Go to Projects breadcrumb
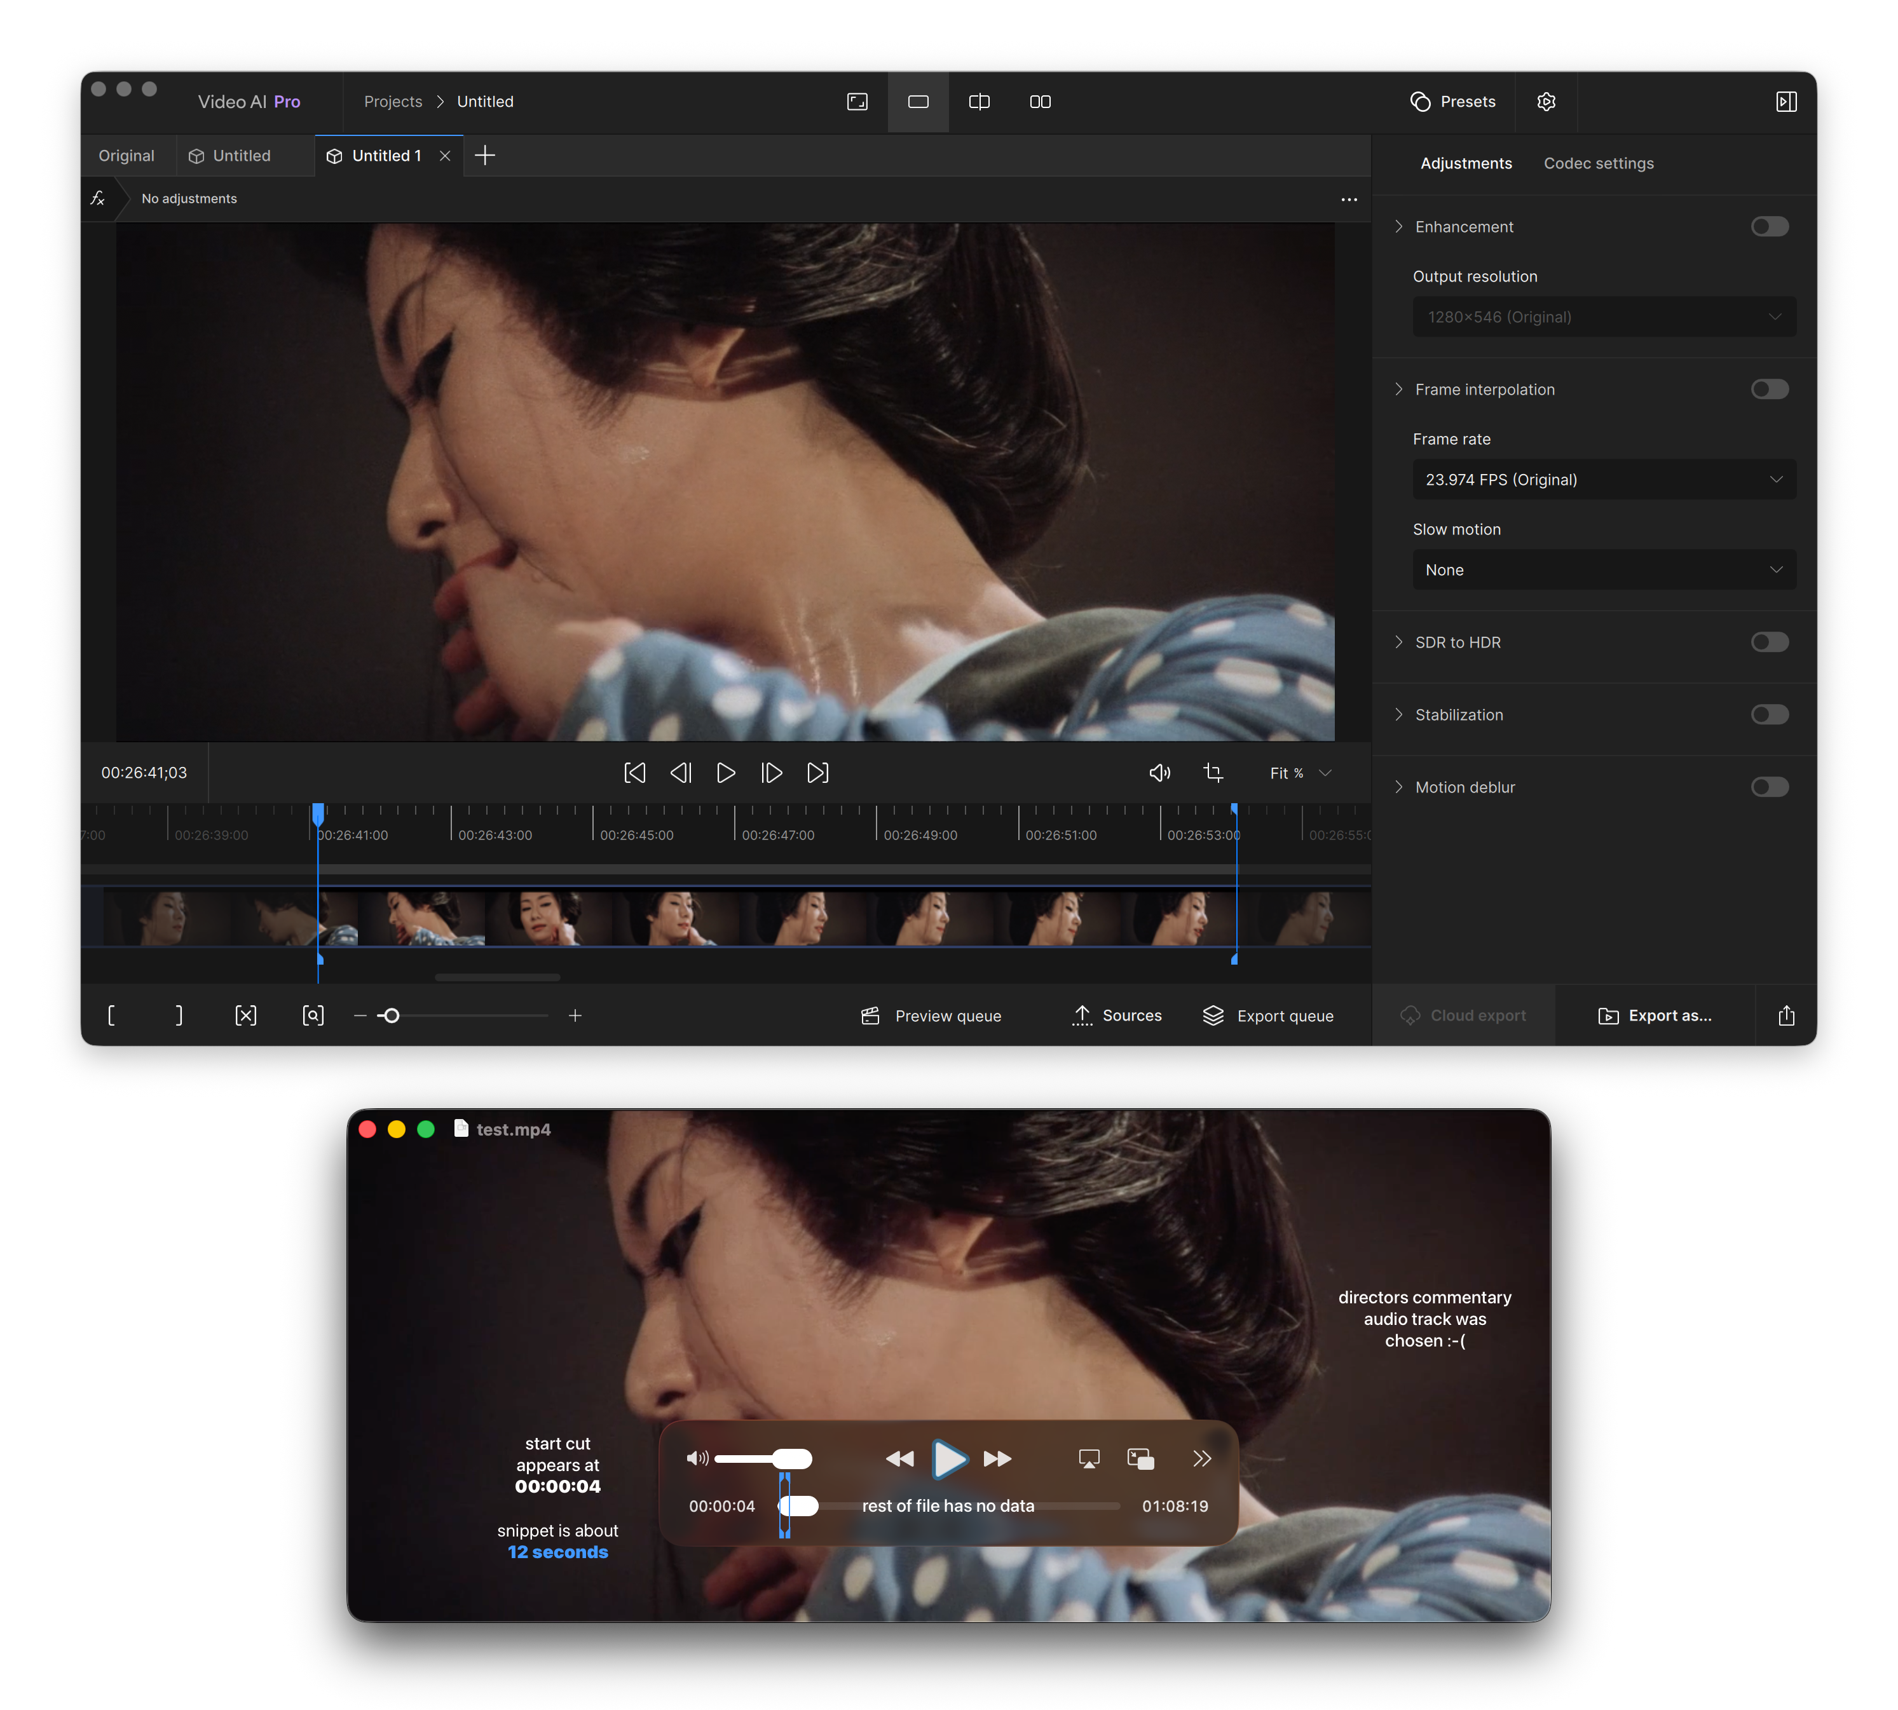 pos(393,102)
